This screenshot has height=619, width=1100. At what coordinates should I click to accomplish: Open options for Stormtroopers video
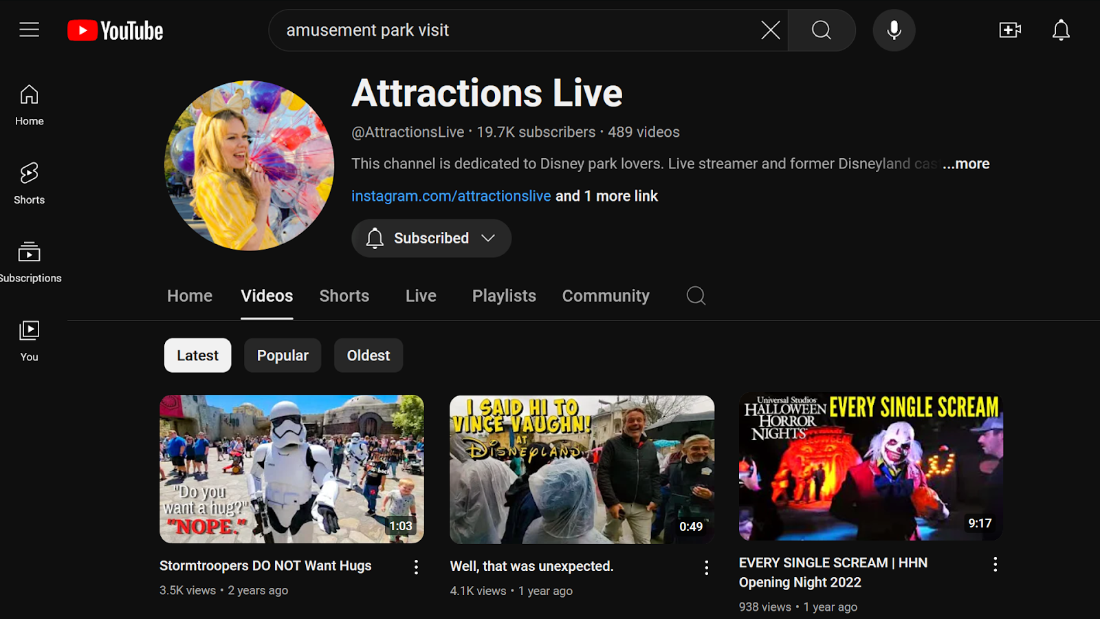(x=416, y=567)
